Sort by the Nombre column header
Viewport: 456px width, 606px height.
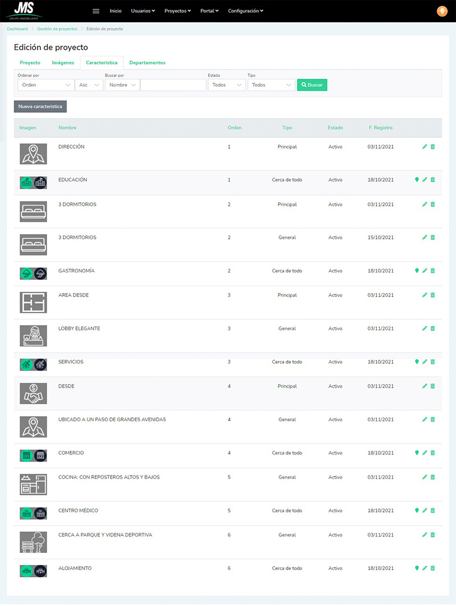click(x=67, y=128)
